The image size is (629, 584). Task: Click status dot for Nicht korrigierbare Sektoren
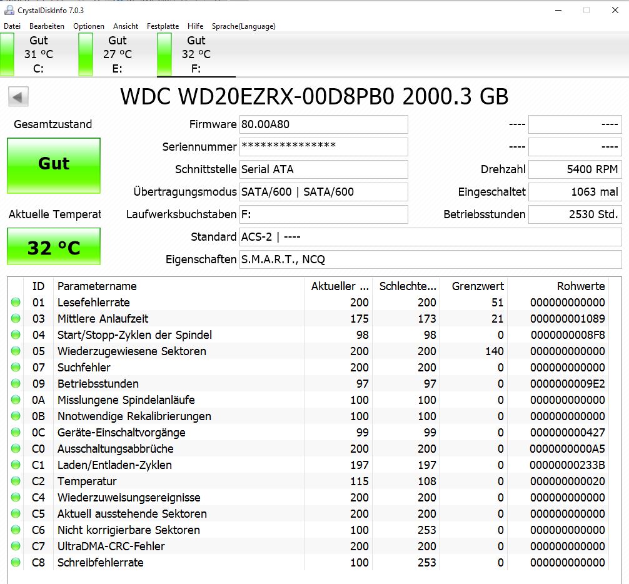(x=16, y=530)
